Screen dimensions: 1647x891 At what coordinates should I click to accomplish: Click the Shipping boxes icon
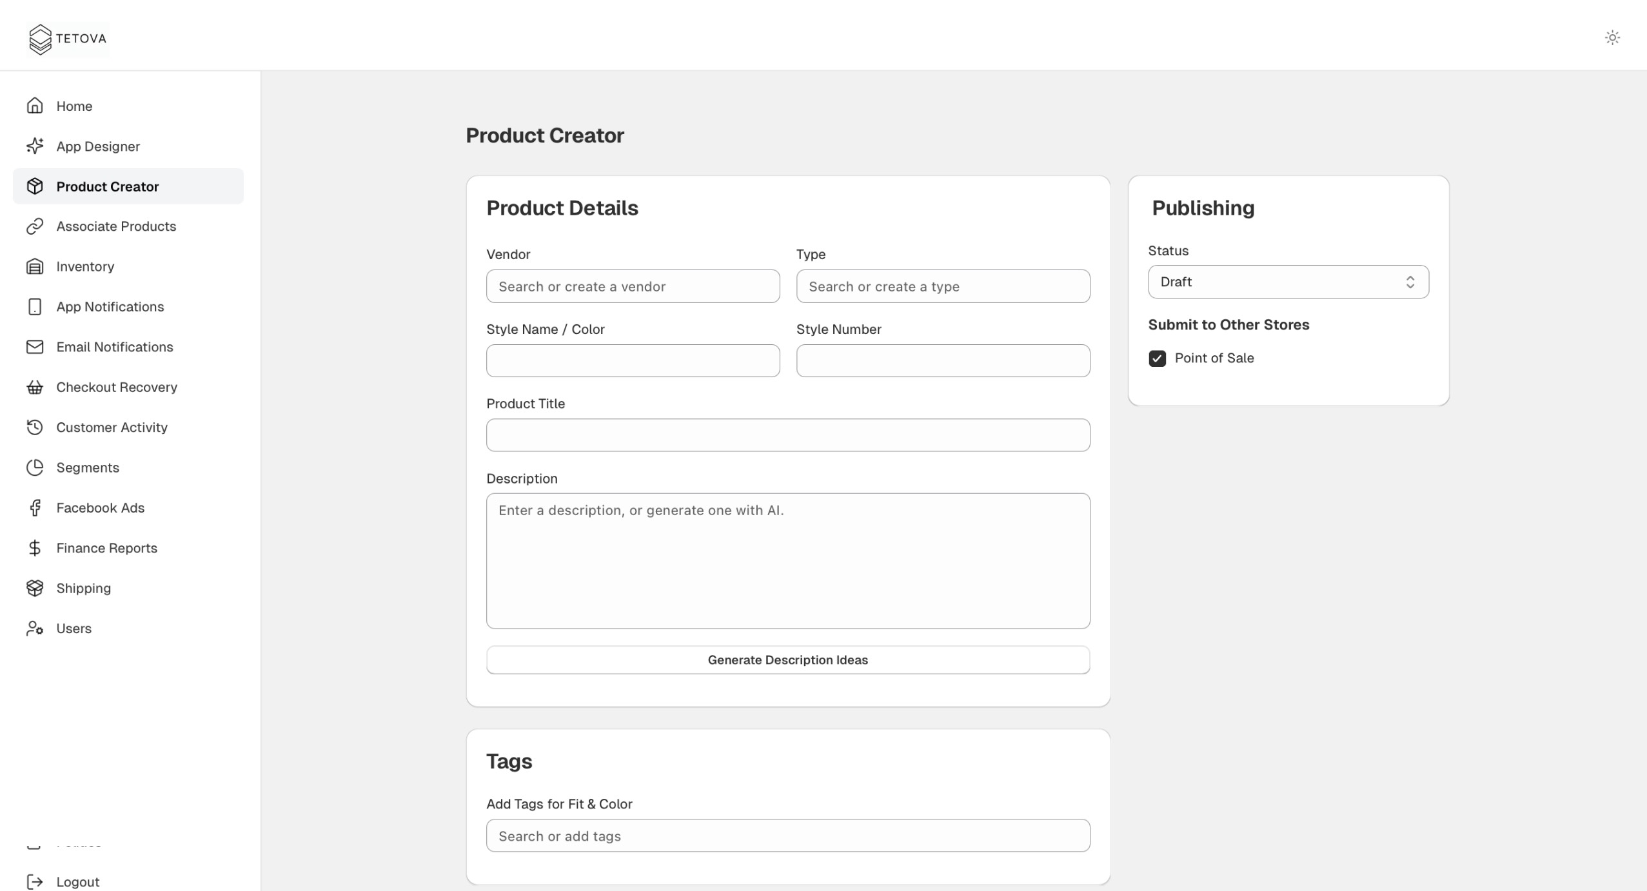tap(35, 588)
